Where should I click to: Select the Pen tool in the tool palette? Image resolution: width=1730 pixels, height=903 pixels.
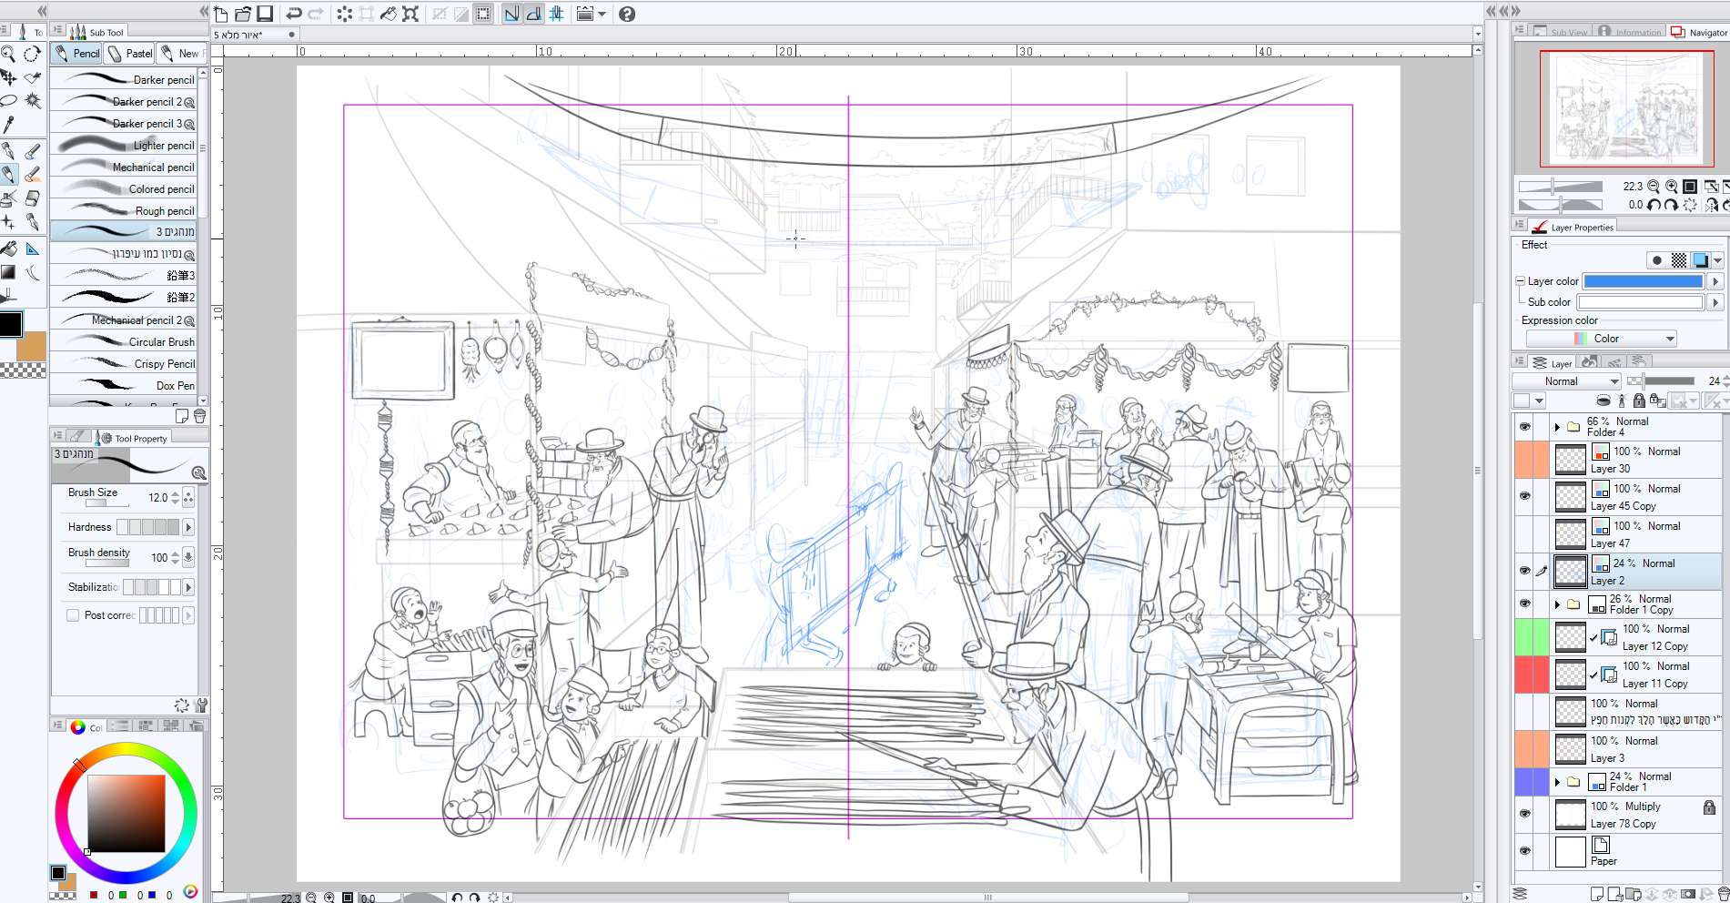8,151
